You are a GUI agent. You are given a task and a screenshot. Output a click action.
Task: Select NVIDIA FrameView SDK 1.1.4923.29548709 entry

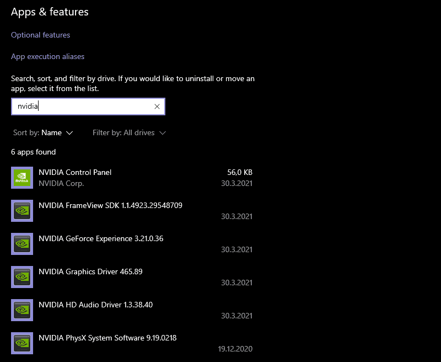pos(110,205)
